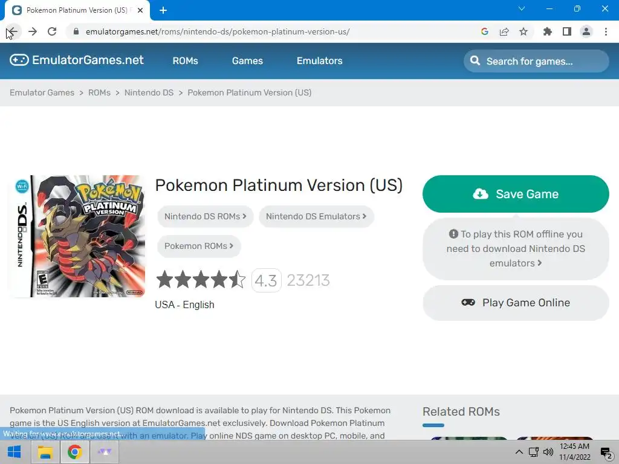
Task: Bookmark this page with the star icon
Action: 523,31
